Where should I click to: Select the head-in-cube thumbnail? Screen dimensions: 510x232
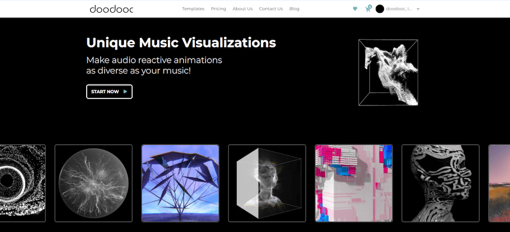click(267, 183)
